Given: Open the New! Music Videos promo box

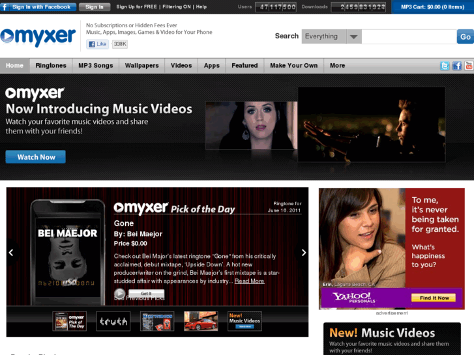Looking at the screenshot, I should (x=392, y=339).
